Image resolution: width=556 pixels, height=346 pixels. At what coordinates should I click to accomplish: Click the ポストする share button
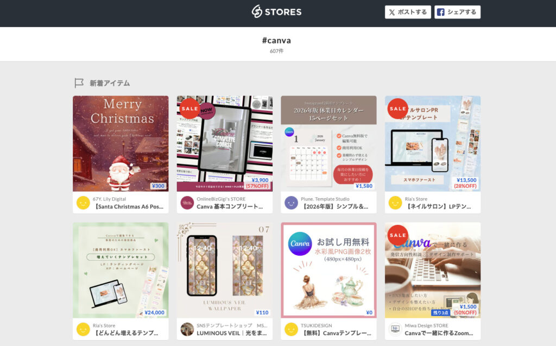point(408,12)
